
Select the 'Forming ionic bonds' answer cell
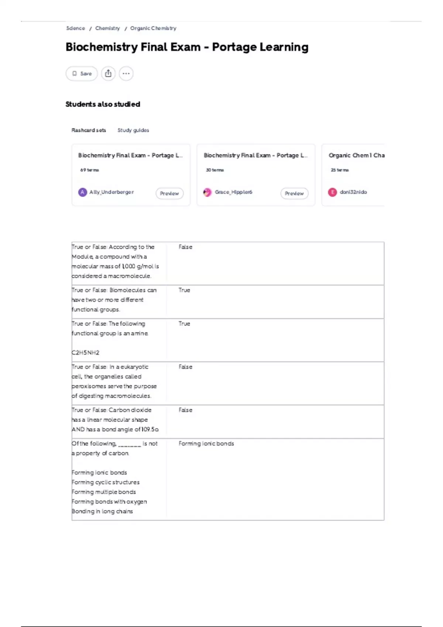(206, 443)
